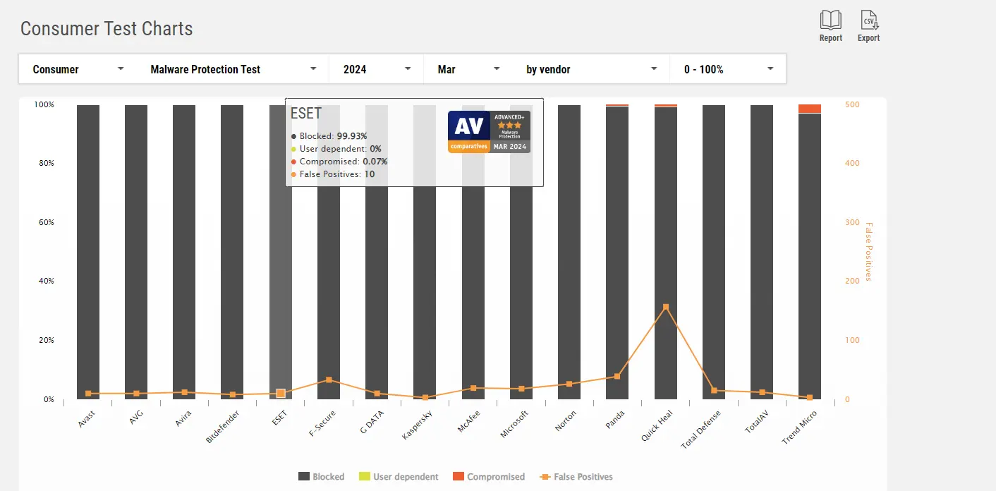Click the False Positives: 10 tooltip line
This screenshot has height=491, width=996.
(333, 174)
